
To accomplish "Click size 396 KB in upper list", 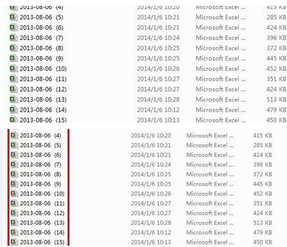I will pyautogui.click(x=276, y=38).
